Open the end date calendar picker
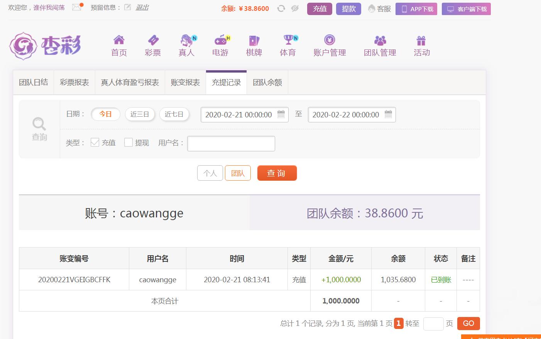 tap(388, 114)
